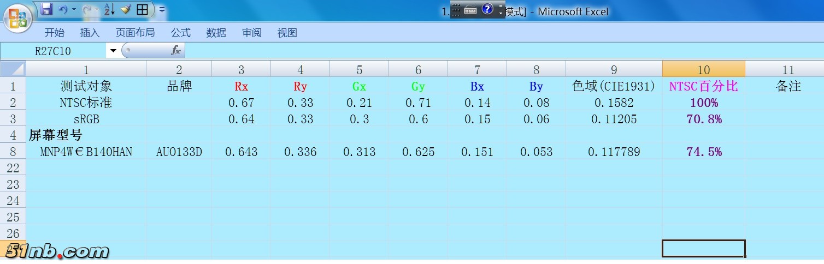The width and height of the screenshot is (824, 264).
Task: Expand the undo history dropdown arrow
Action: point(74,10)
